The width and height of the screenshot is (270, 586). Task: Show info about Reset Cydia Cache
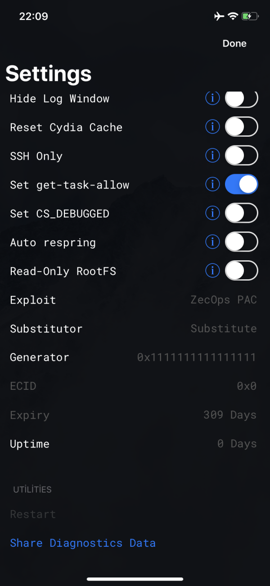(212, 127)
